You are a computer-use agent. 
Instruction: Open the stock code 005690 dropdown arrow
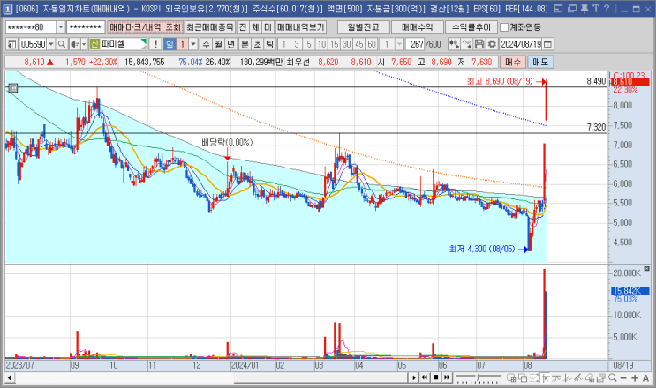point(51,44)
